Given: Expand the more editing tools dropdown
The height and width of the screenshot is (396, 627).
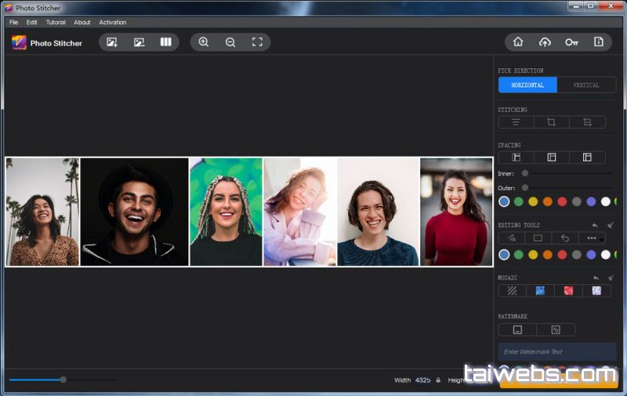Looking at the screenshot, I should click(x=592, y=238).
